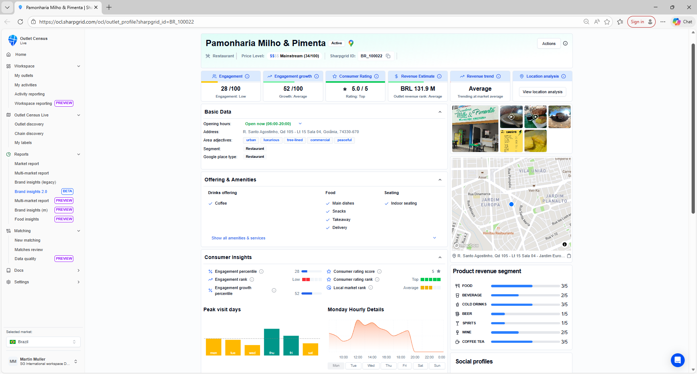Open New matching
This screenshot has height=374, width=697.
point(28,240)
